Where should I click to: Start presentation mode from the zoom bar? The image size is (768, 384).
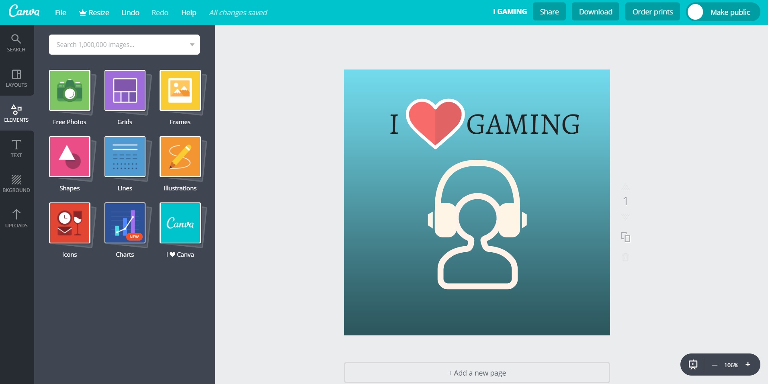(x=692, y=365)
